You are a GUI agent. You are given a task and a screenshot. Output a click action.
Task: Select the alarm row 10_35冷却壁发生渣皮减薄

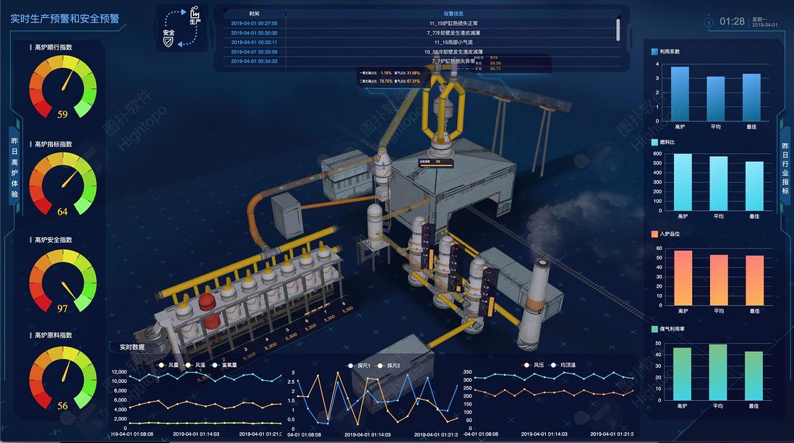point(453,51)
